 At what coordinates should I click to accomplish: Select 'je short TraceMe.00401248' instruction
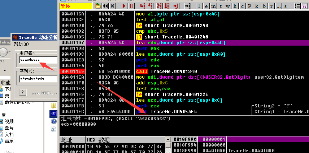(172, 25)
